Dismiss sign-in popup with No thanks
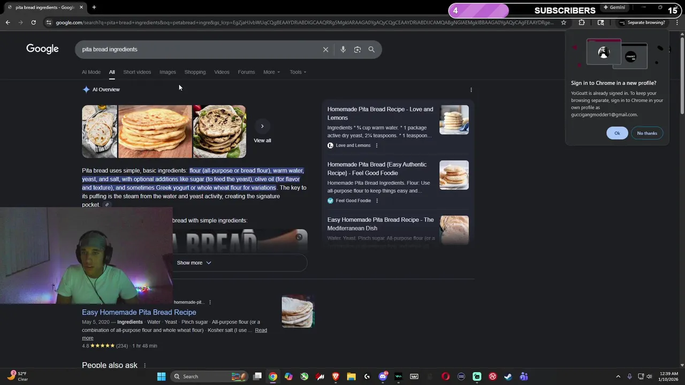The width and height of the screenshot is (685, 385). coord(647,133)
